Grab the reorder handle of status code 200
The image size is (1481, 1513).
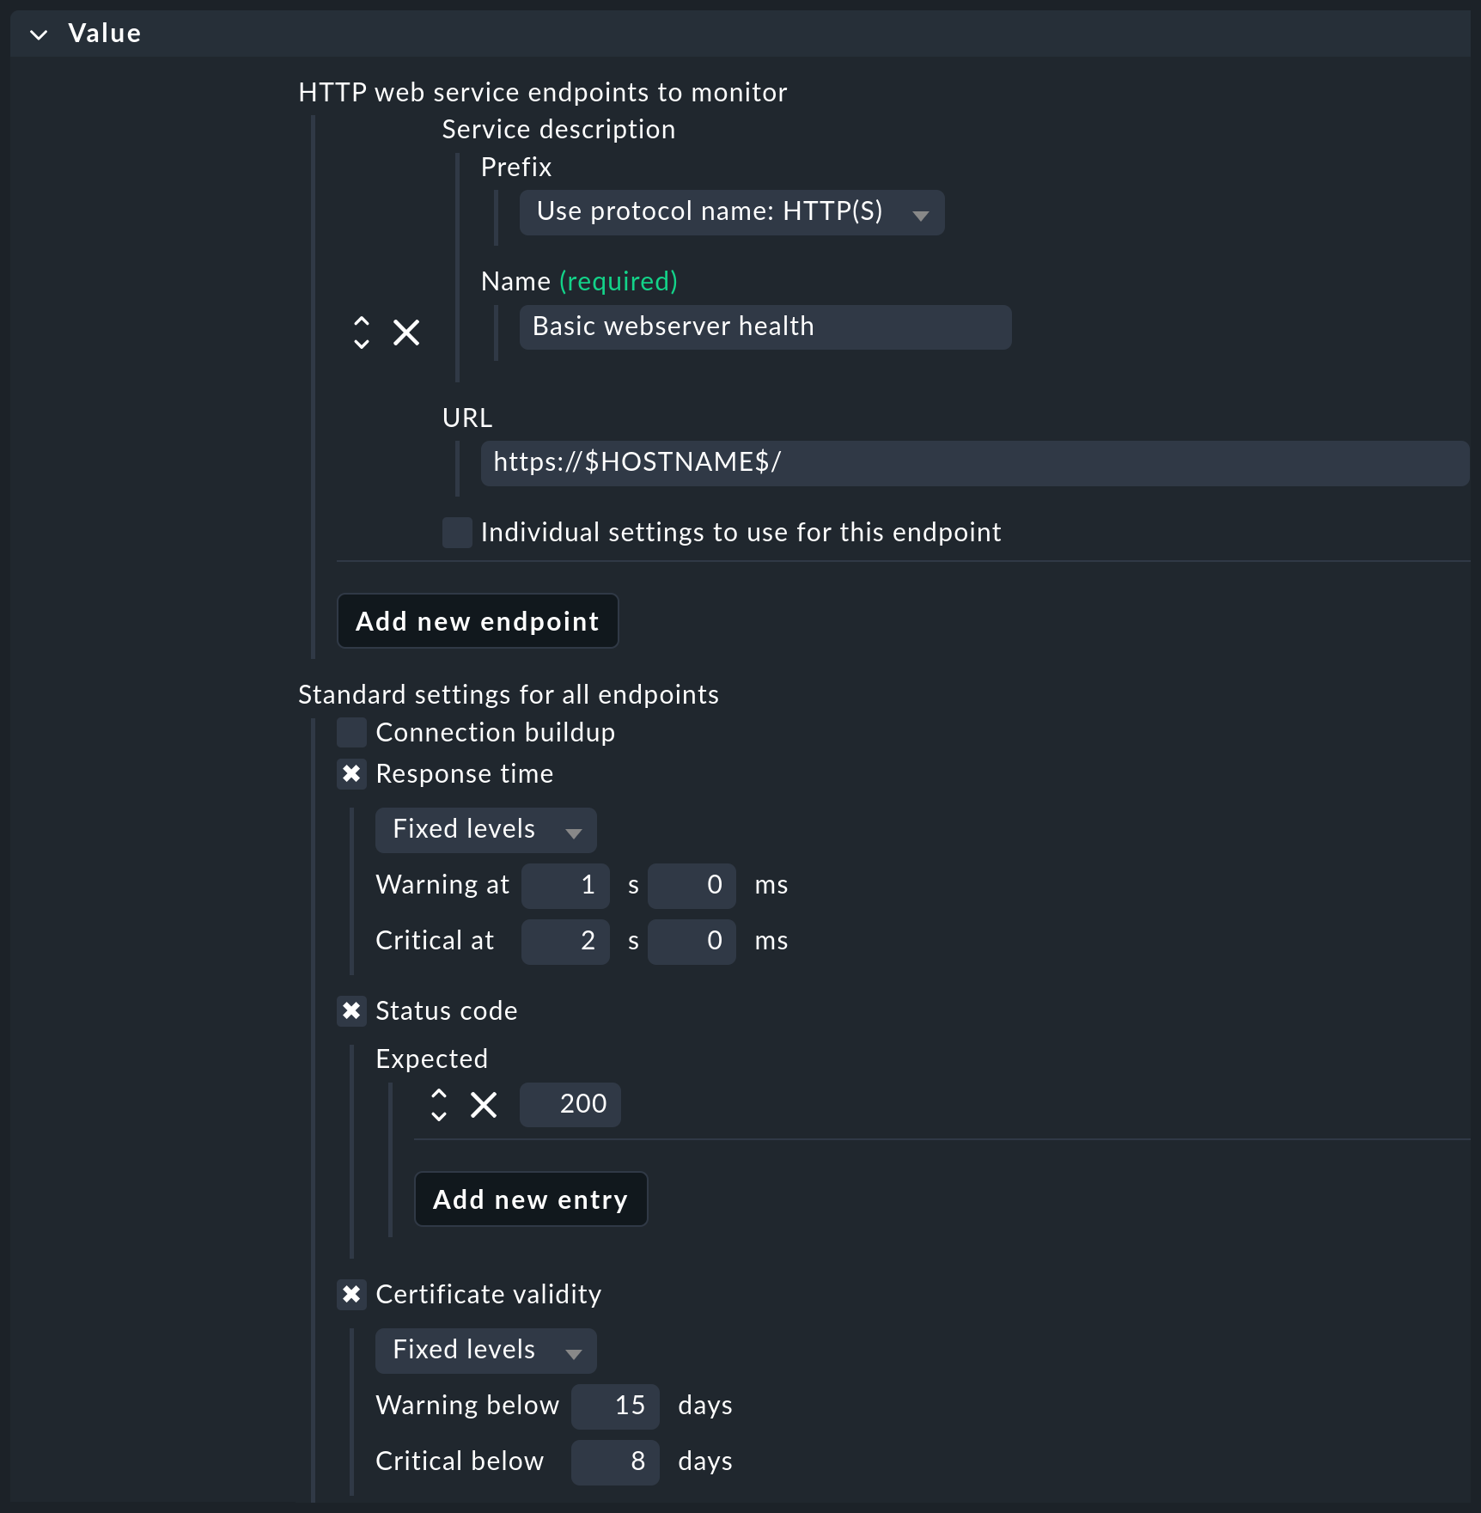(439, 1105)
